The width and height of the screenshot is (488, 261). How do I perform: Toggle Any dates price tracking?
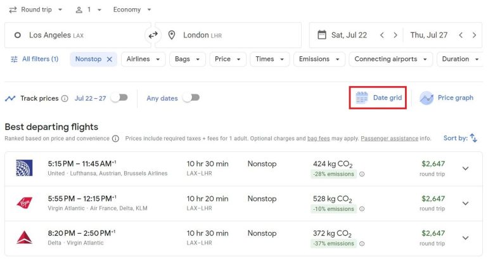(190, 98)
